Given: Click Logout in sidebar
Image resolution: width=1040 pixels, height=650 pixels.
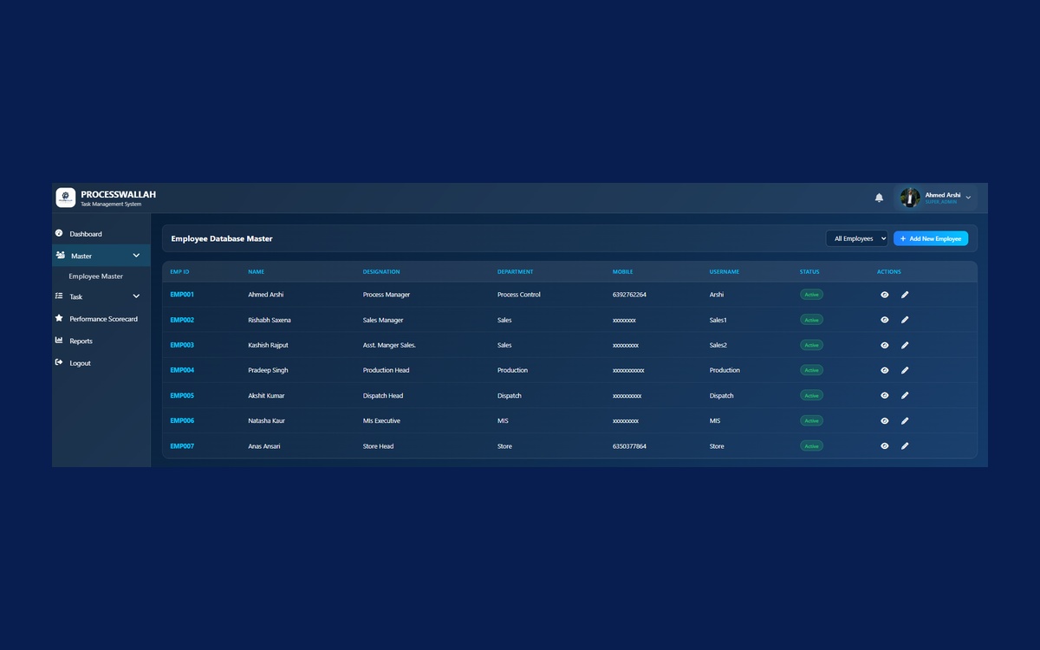Looking at the screenshot, I should pyautogui.click(x=101, y=363).
